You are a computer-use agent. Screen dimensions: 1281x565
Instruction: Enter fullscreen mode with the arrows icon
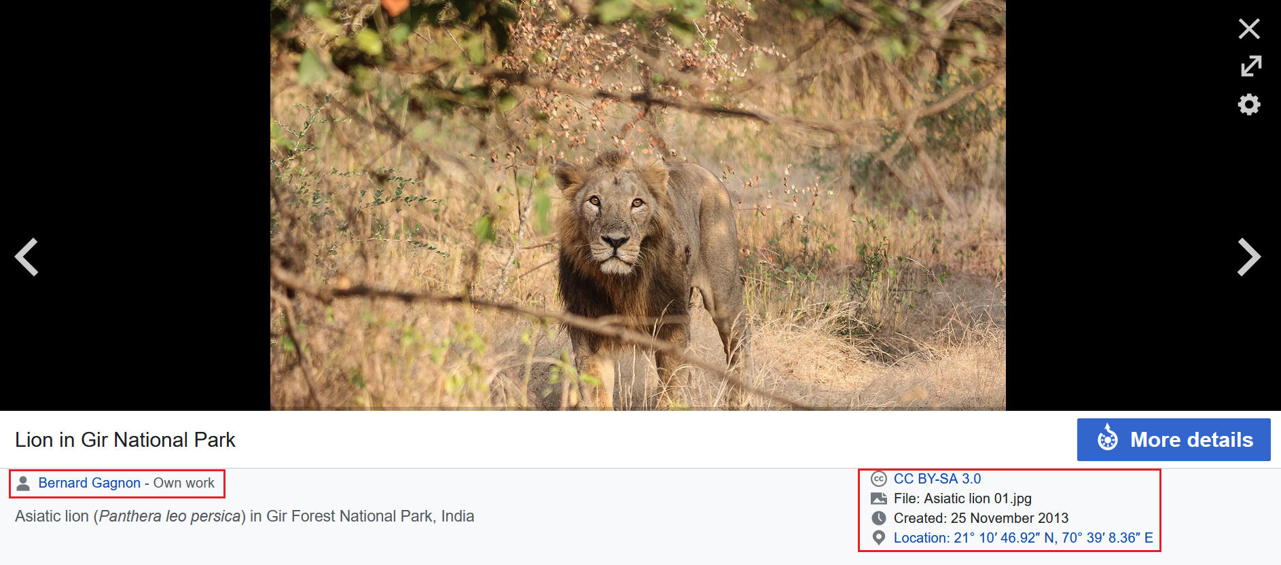tap(1250, 66)
